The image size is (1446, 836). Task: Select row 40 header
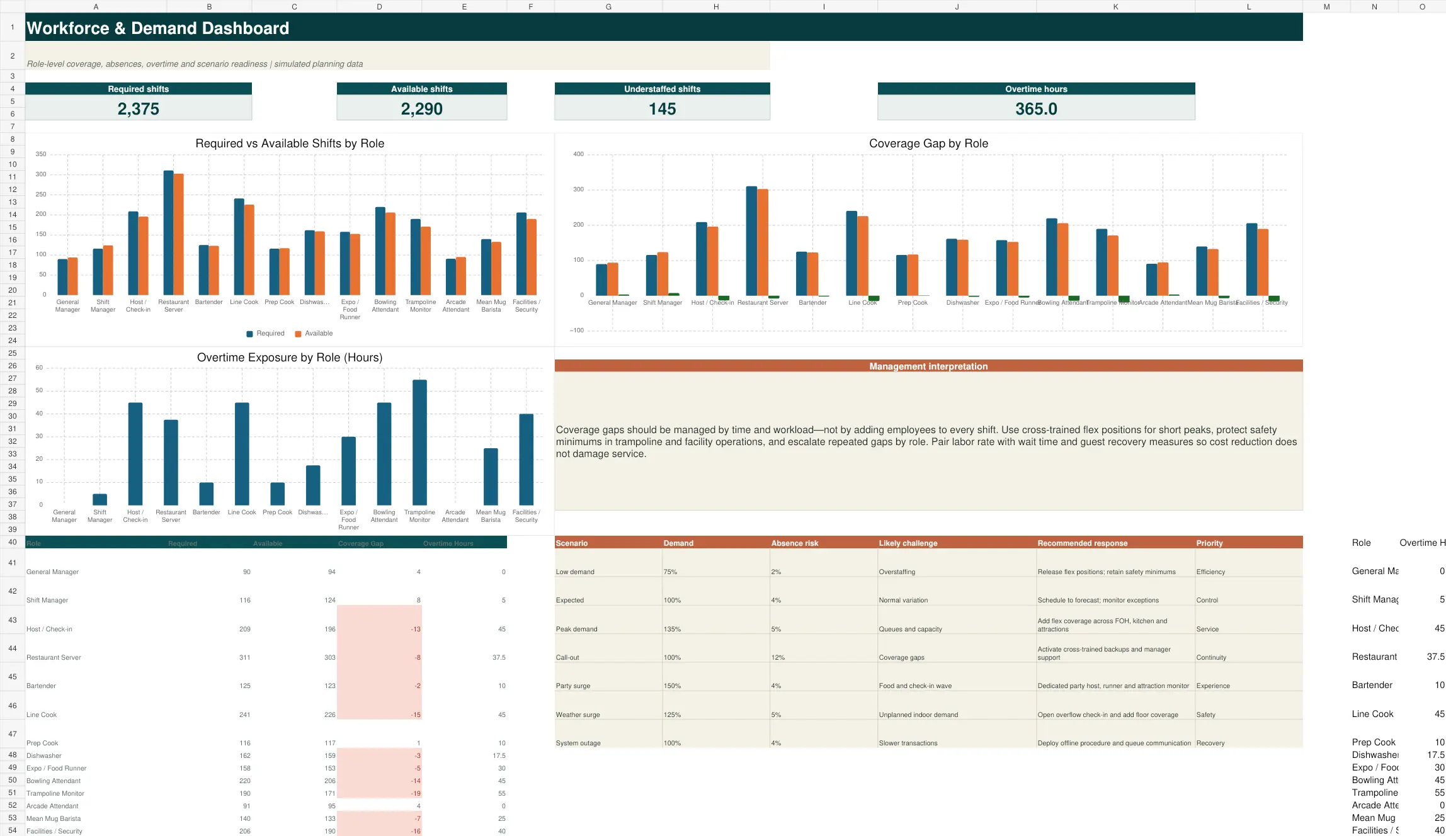[12, 542]
